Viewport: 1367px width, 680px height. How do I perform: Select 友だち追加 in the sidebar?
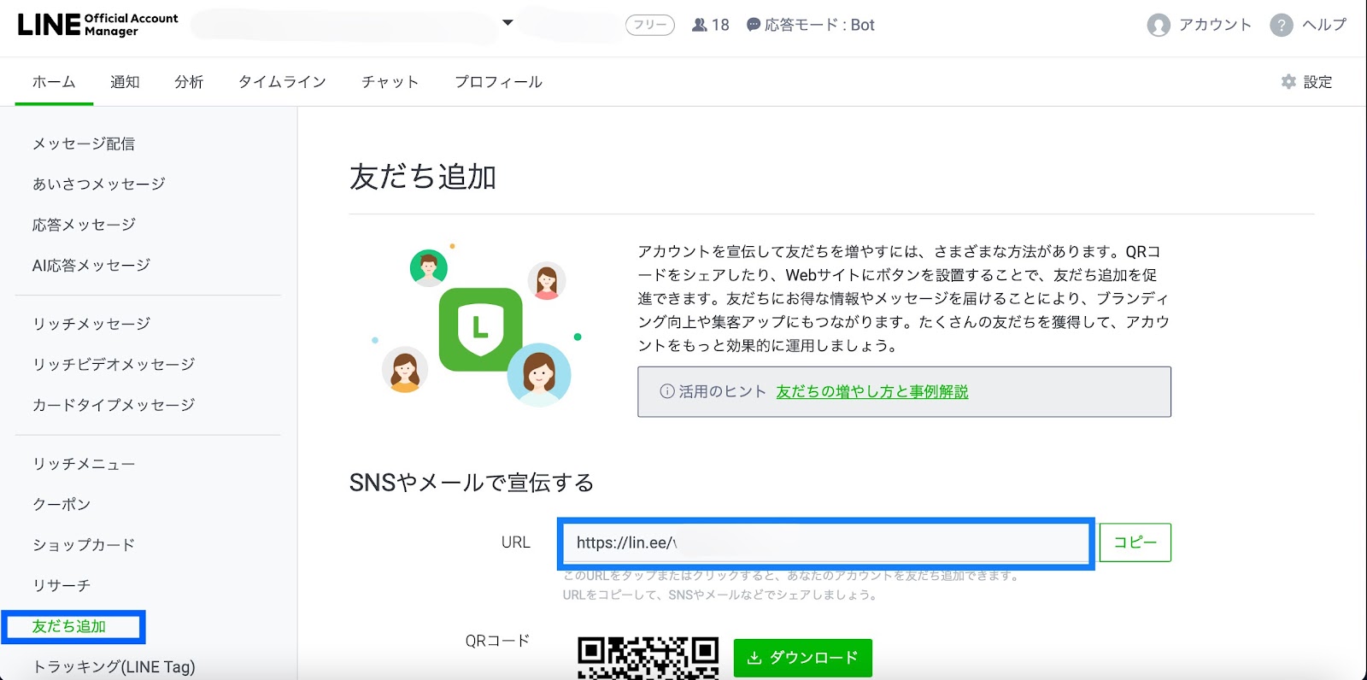pyautogui.click(x=69, y=626)
